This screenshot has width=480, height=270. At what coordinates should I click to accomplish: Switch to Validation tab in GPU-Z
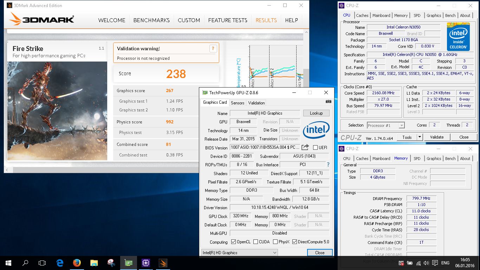pyautogui.click(x=257, y=103)
